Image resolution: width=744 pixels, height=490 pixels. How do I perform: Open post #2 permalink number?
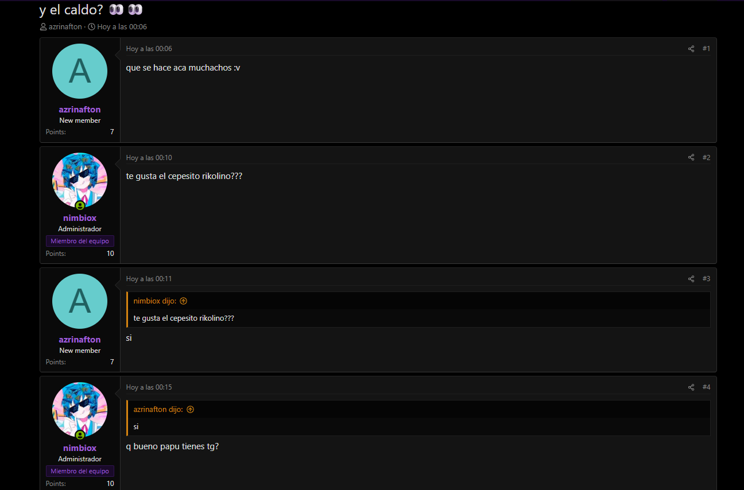pos(706,158)
